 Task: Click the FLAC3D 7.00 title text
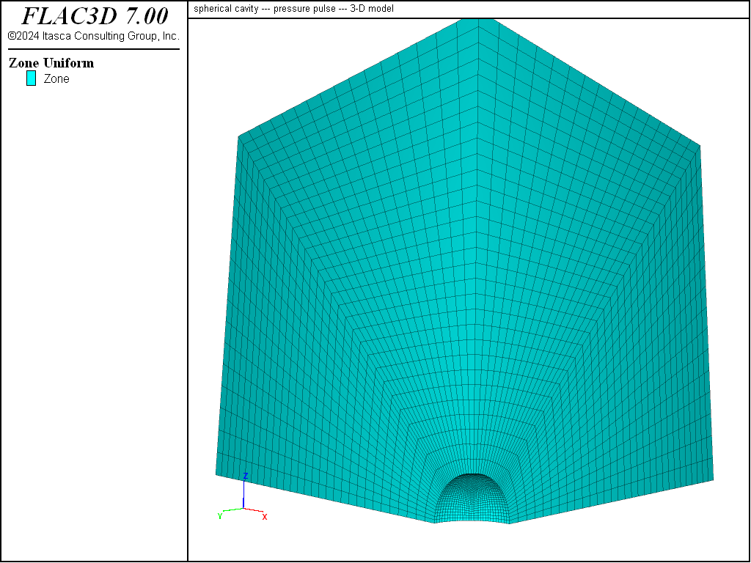pyautogui.click(x=95, y=16)
